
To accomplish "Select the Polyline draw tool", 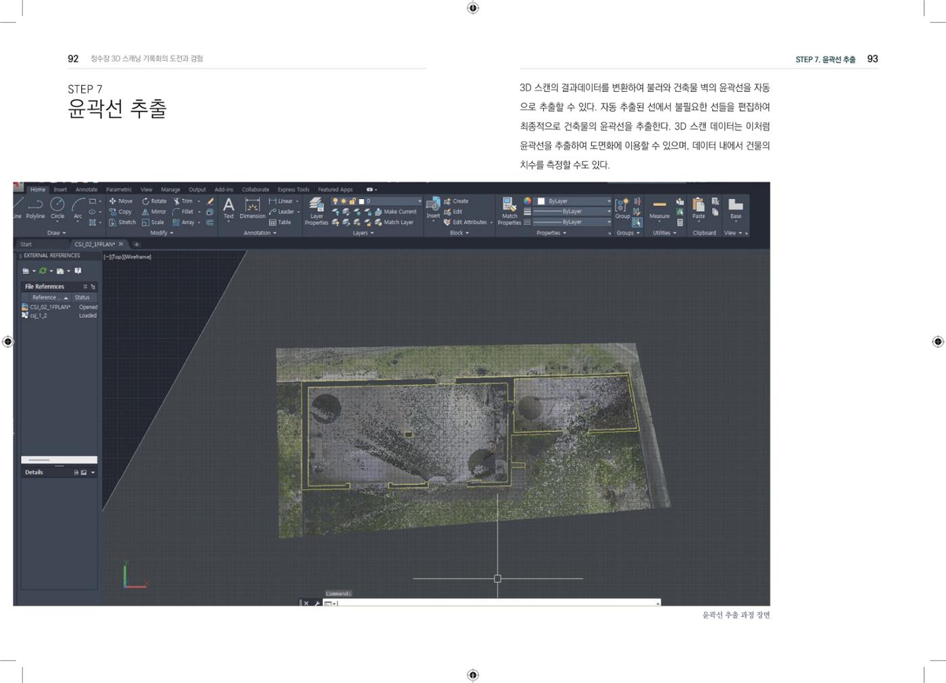I will (x=35, y=208).
